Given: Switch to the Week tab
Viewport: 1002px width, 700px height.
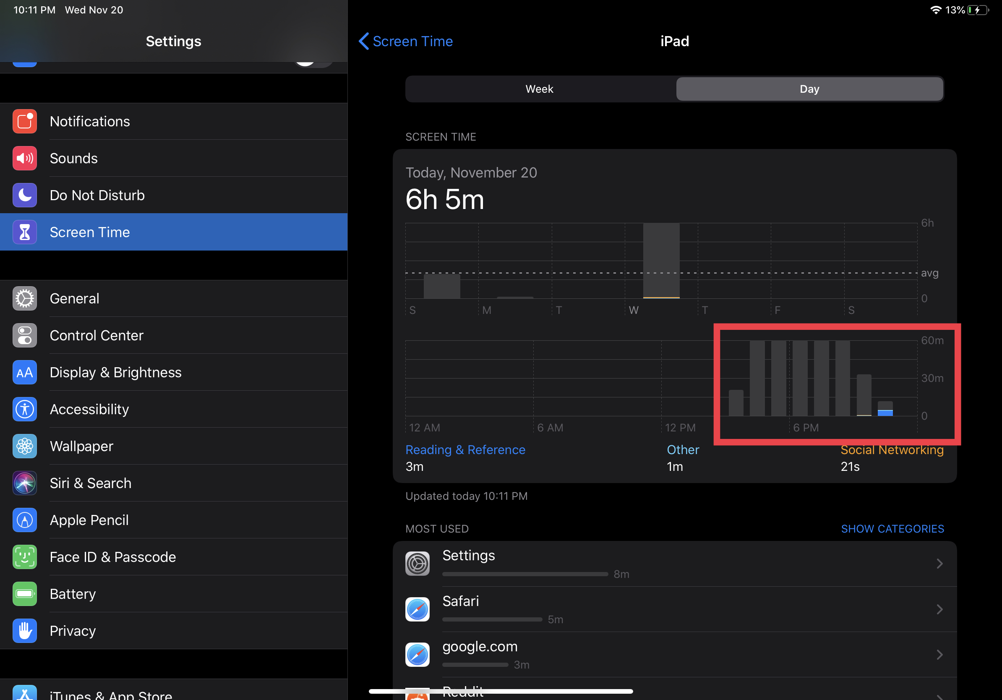Looking at the screenshot, I should tap(540, 89).
